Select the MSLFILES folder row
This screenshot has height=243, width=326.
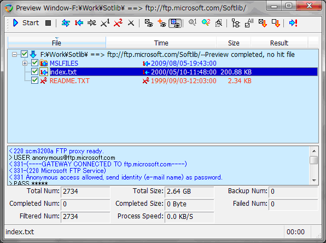tap(163, 63)
